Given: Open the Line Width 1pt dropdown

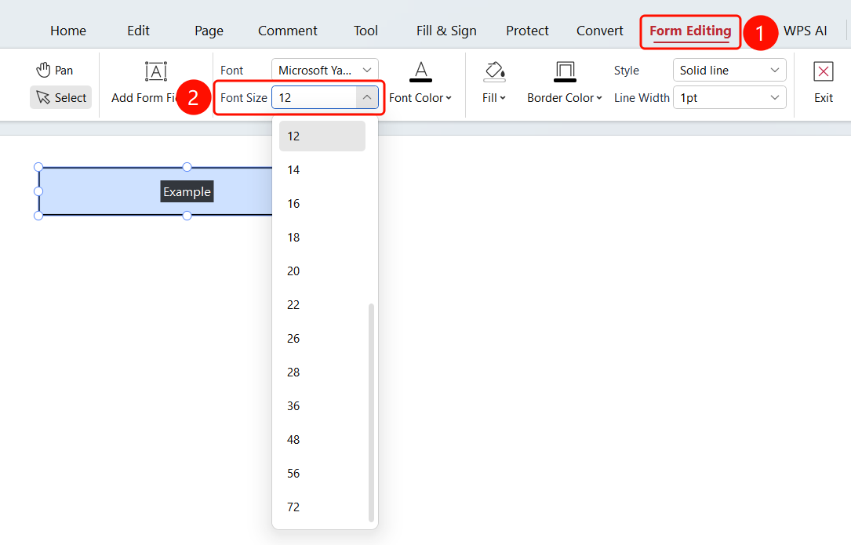Looking at the screenshot, I should coord(729,98).
